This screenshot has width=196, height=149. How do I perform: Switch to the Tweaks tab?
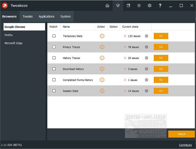(x=28, y=17)
